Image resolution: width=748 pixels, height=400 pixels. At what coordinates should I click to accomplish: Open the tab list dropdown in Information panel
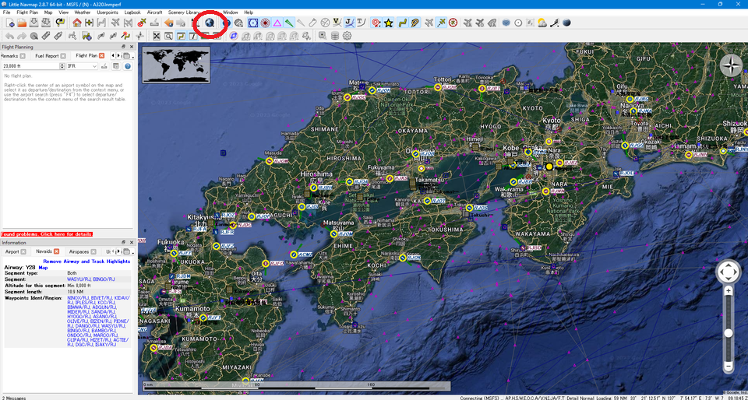click(129, 251)
